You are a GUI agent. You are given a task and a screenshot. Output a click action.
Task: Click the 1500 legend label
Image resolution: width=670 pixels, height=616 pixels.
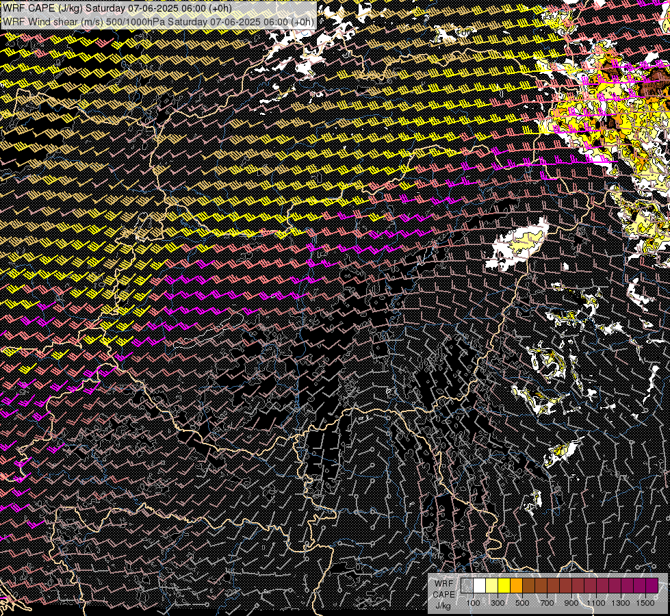click(x=645, y=603)
